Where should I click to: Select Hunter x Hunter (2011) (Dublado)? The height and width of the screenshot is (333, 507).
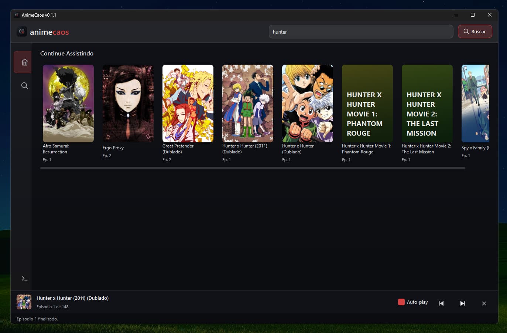tap(247, 103)
